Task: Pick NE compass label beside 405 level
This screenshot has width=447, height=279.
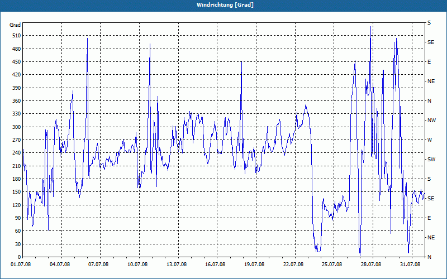Action: click(431, 81)
